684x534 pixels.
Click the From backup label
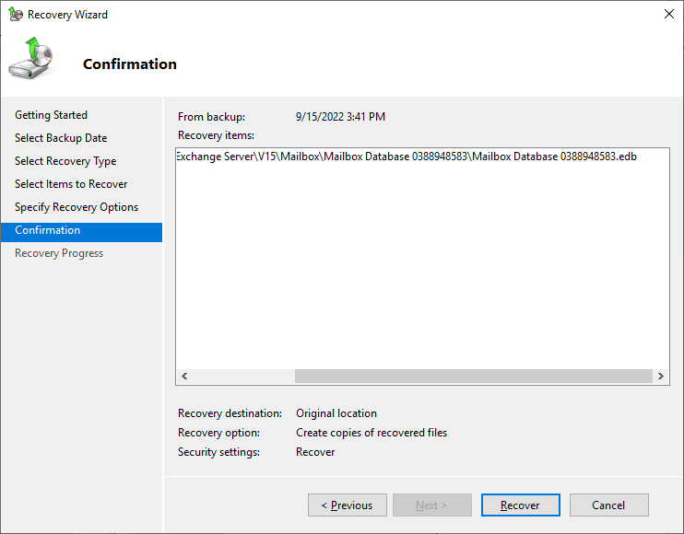tap(212, 117)
